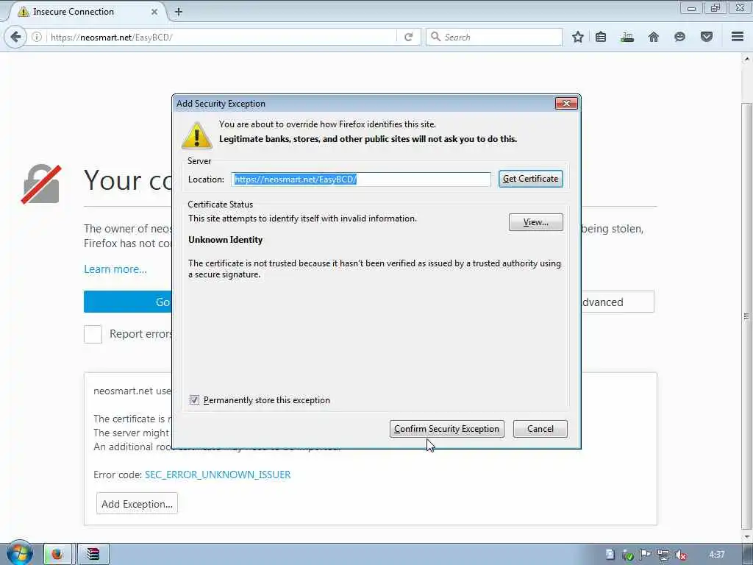Toggle Report errors checkbox on page
Screen dimensions: 753x565
93,334
